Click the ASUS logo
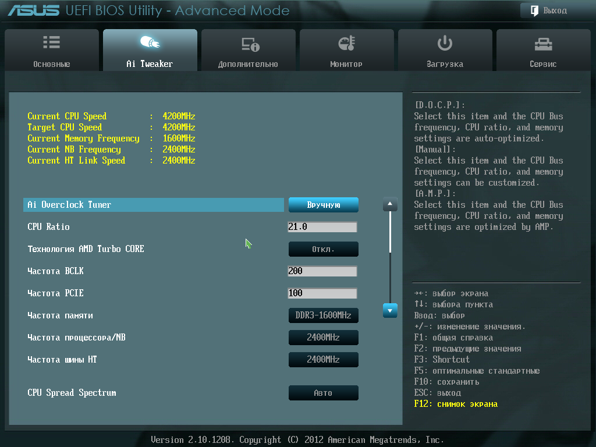The image size is (596, 447). tap(34, 10)
